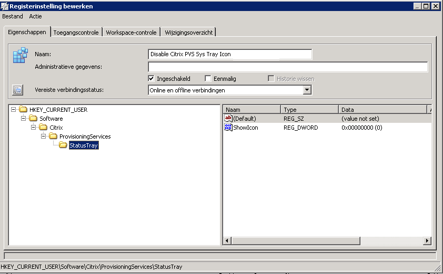
Task: Click the status bar registry path text
Action: pyautogui.click(x=91, y=267)
